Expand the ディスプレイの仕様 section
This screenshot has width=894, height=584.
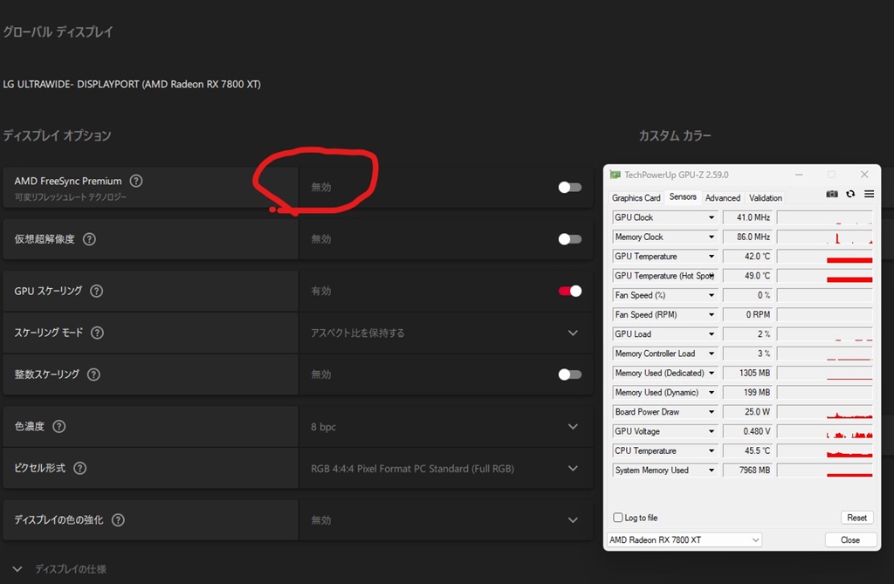pos(17,569)
